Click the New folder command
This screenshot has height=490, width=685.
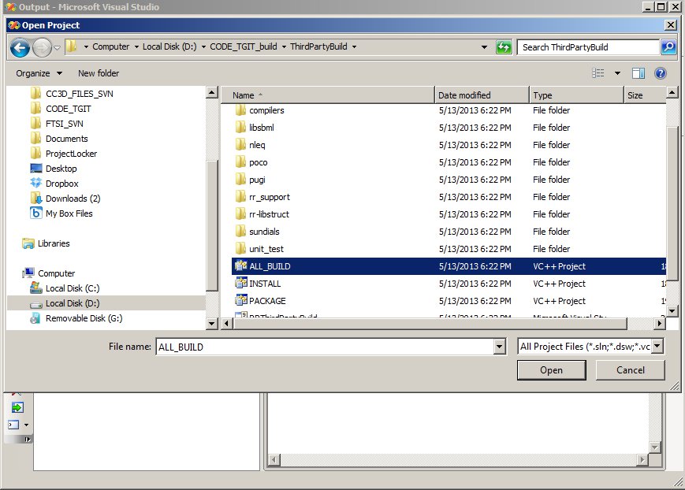[99, 73]
